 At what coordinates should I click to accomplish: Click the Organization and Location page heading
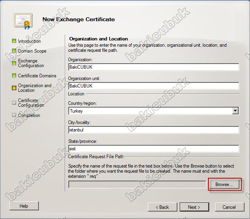coord(99,39)
